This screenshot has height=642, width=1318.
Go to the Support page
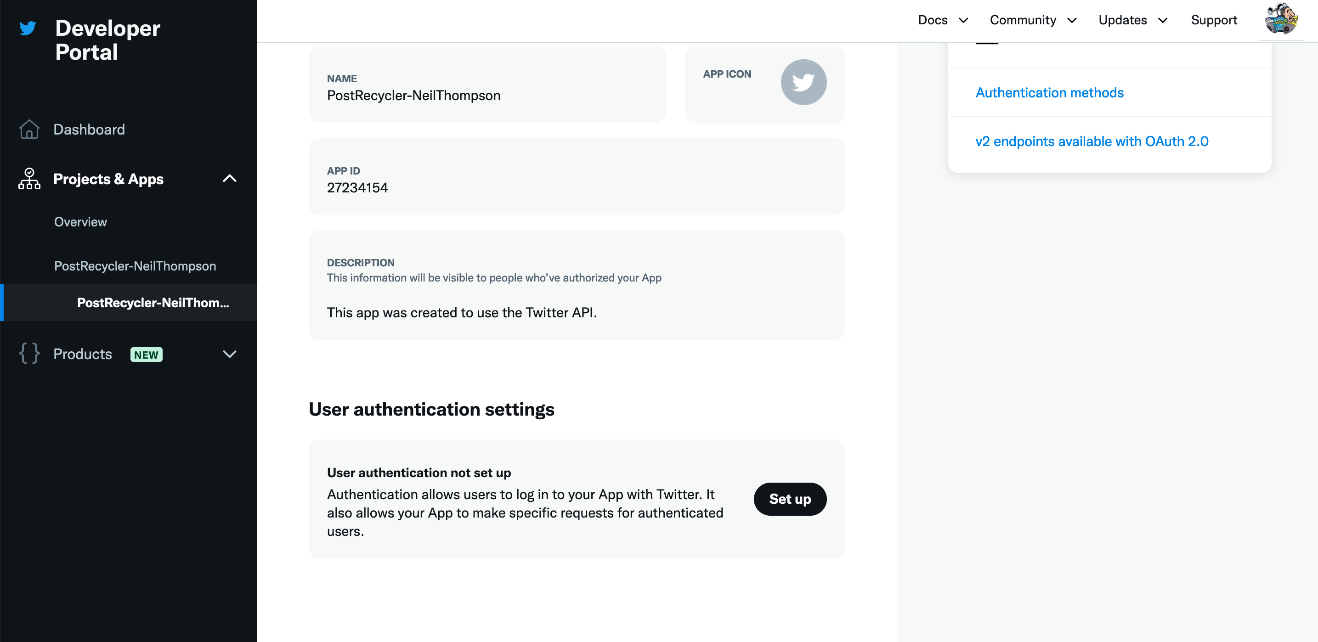pos(1214,20)
